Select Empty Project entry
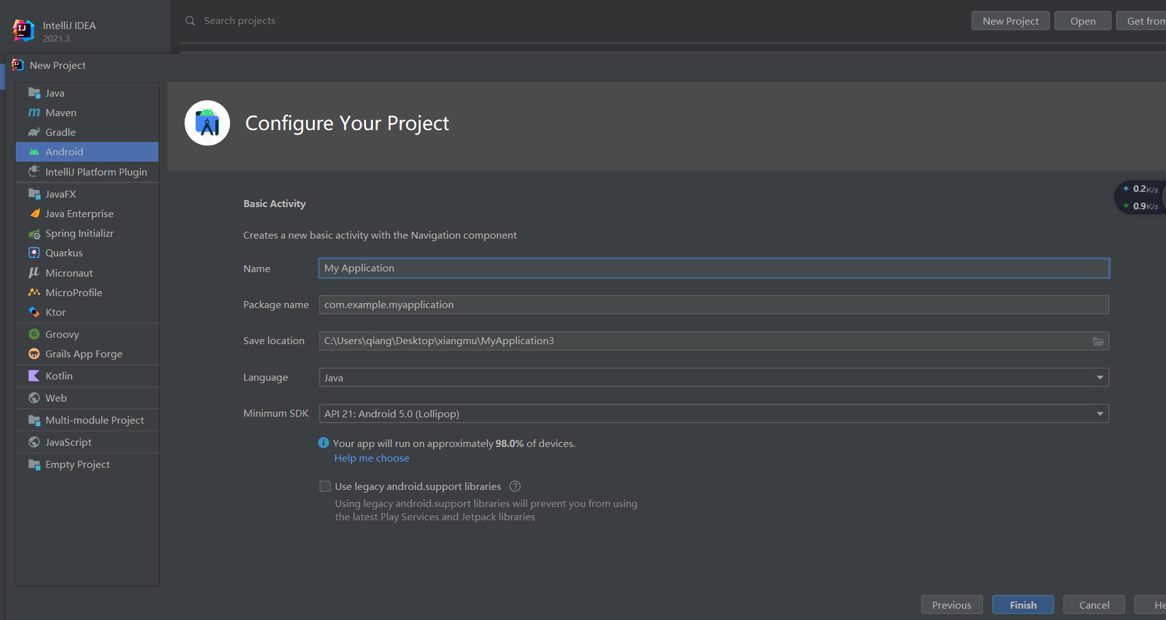Screen dimensions: 1166x620 (x=87, y=464)
